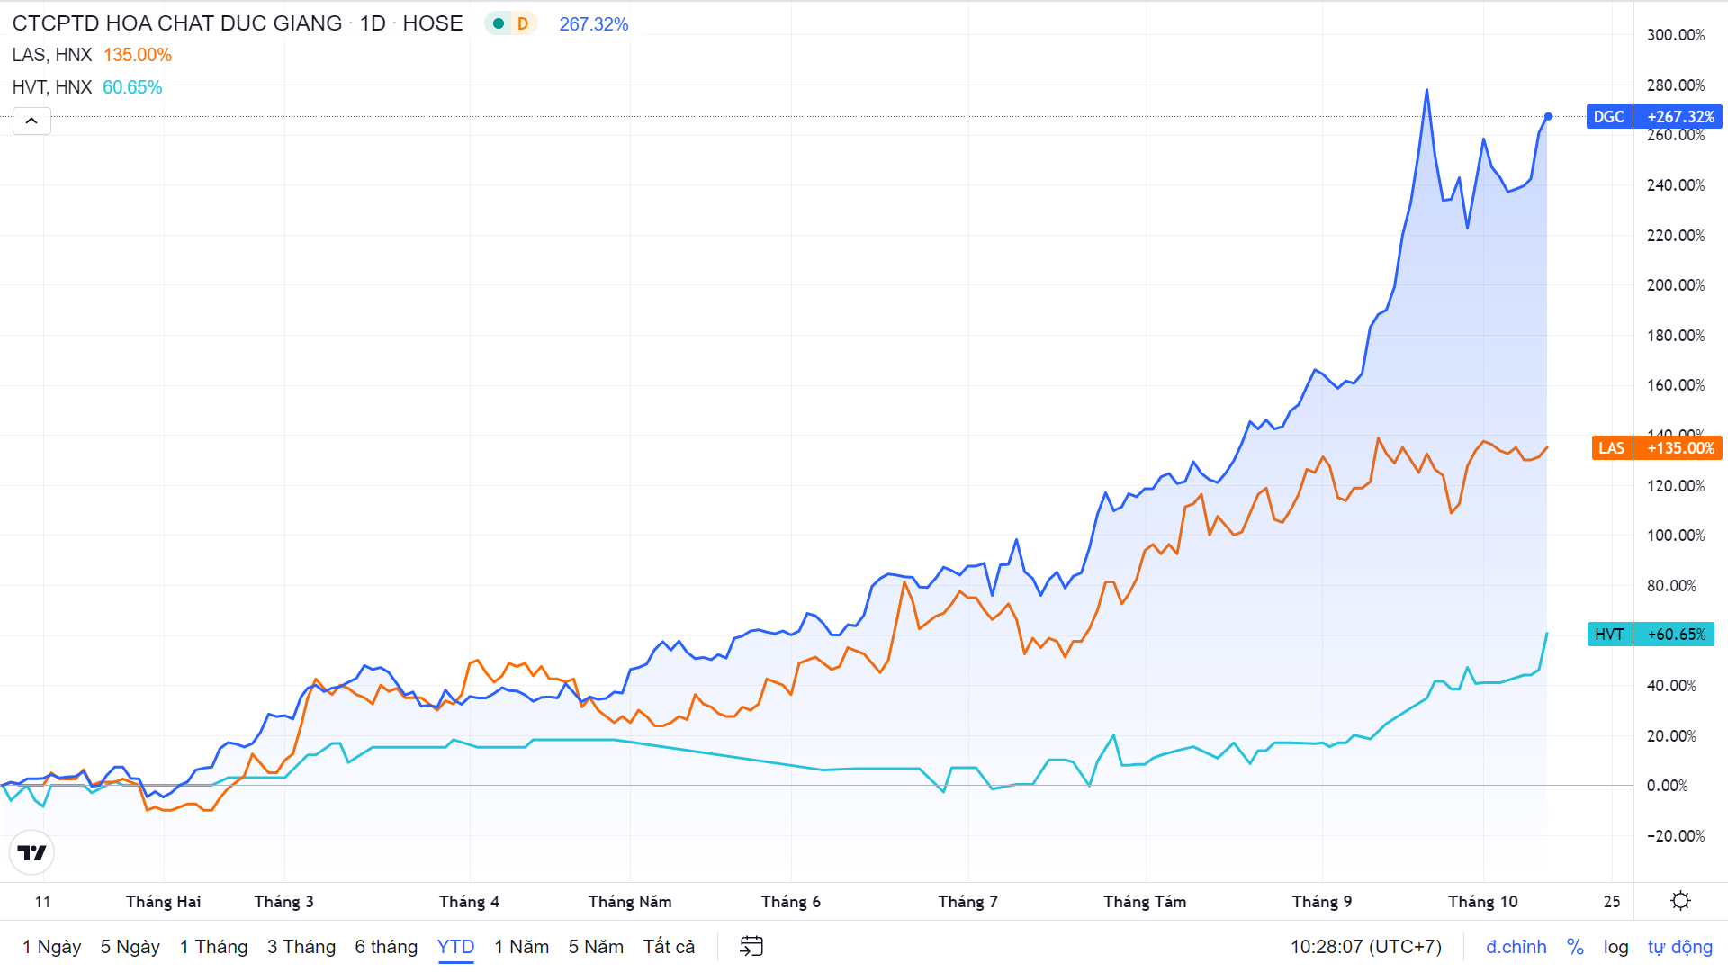Toggle auto scale 'tự động'

point(1679,947)
